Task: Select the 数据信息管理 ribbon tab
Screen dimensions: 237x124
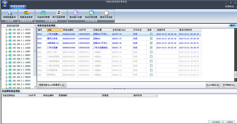Action: 18,6
